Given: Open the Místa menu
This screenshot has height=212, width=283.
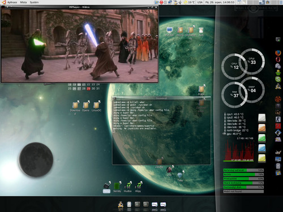Looking at the screenshot, I should pyautogui.click(x=23, y=2).
